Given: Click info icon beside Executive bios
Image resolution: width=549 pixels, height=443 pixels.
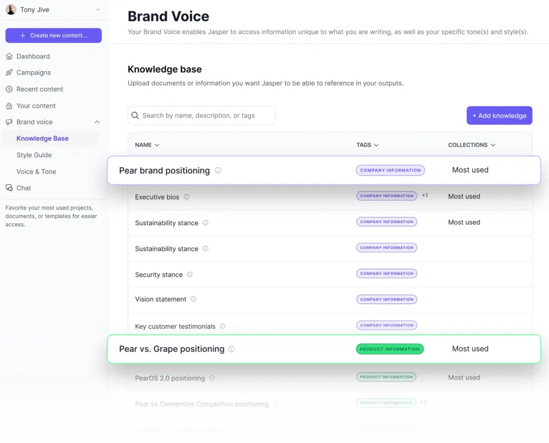Looking at the screenshot, I should (187, 197).
